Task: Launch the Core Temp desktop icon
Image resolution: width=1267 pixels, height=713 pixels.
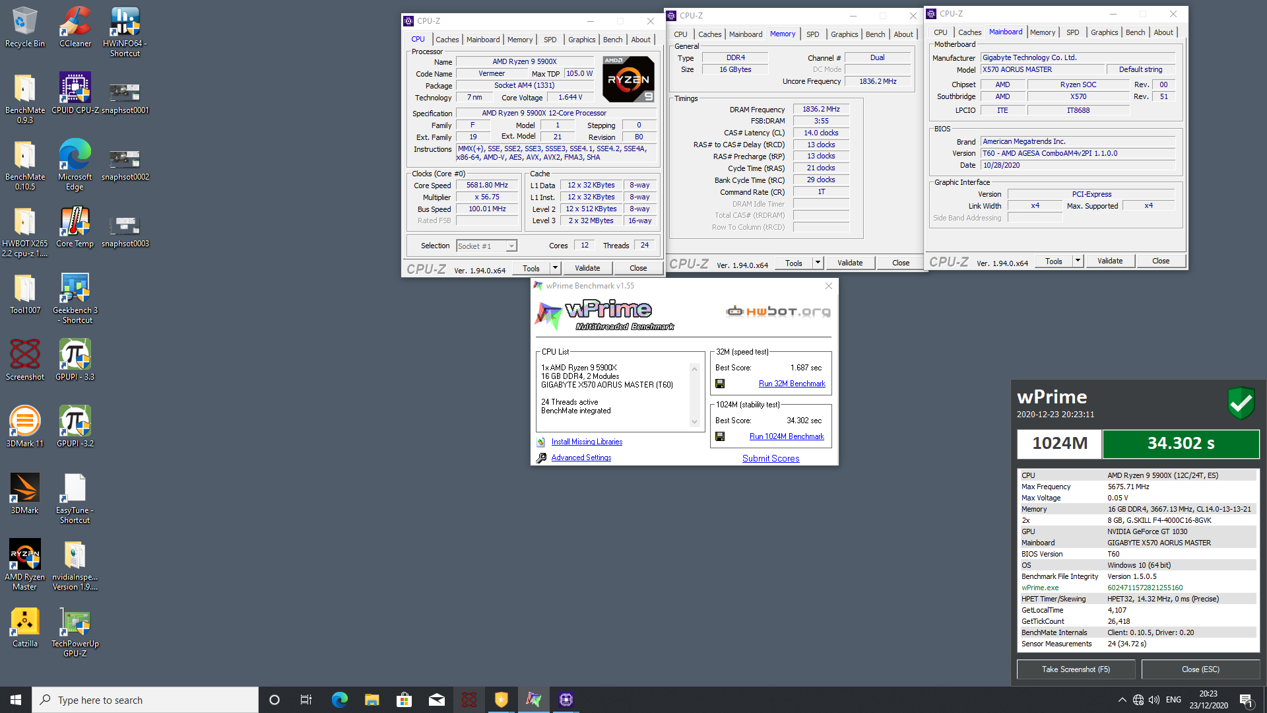Action: (75, 226)
